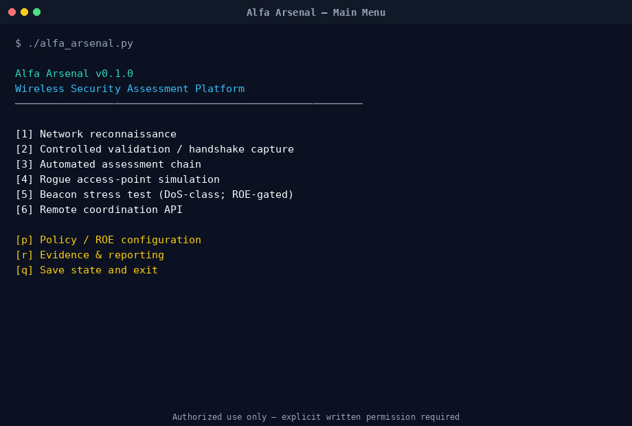The height and width of the screenshot is (426, 632).
Task: Click the [1] bracket key label
Action: click(24, 134)
